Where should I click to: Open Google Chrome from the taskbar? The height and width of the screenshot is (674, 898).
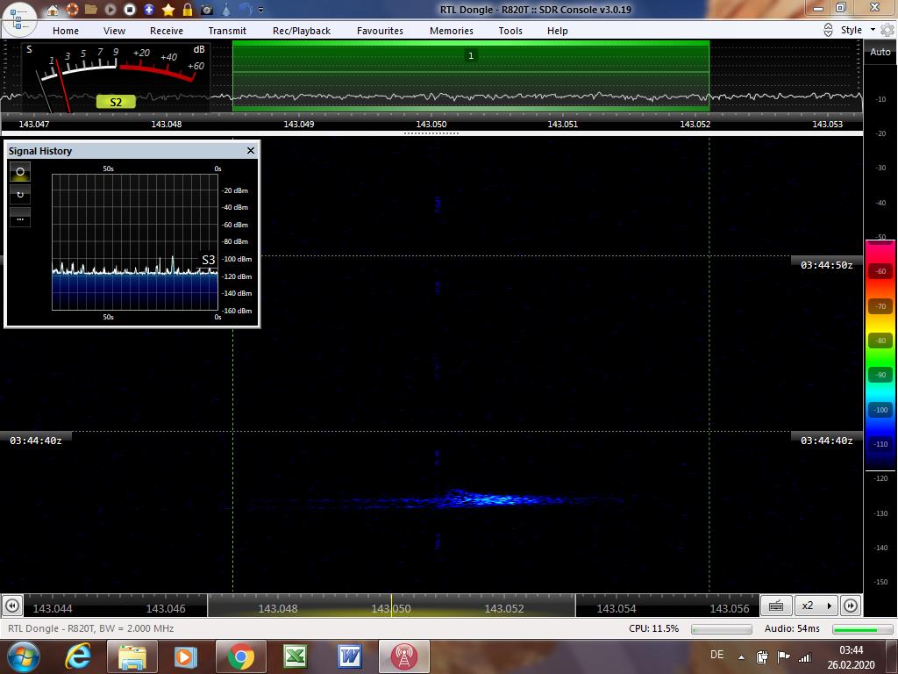(241, 656)
